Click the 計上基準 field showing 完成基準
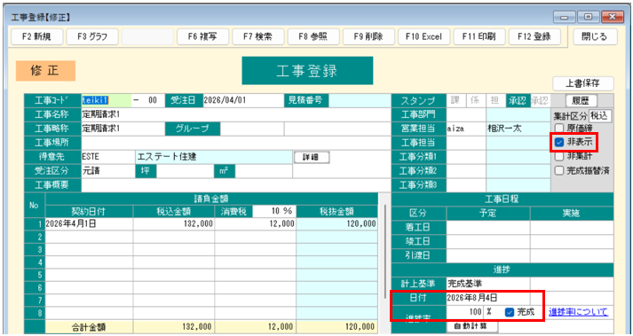633x336 pixels. [488, 284]
